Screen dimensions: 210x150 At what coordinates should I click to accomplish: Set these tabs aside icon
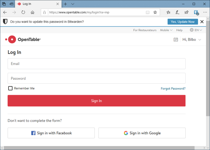point(11,4)
